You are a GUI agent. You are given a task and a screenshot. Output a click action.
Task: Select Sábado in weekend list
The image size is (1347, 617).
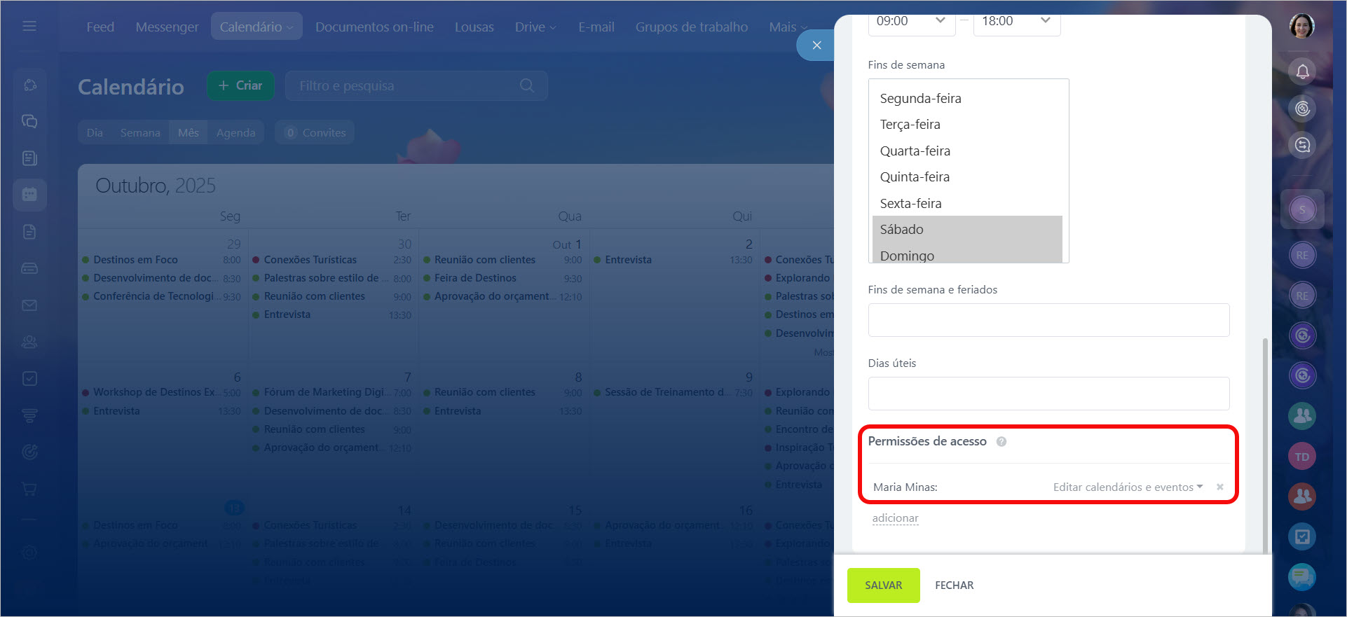click(x=967, y=230)
